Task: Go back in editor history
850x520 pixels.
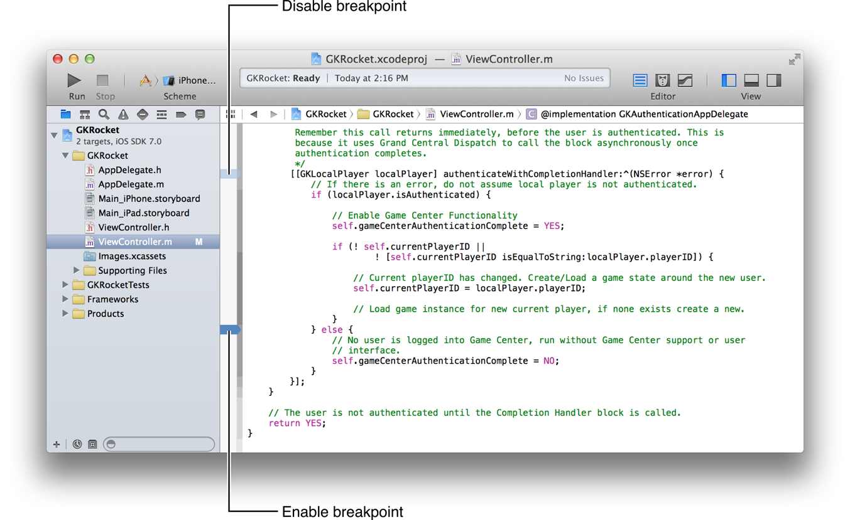Action: click(254, 114)
